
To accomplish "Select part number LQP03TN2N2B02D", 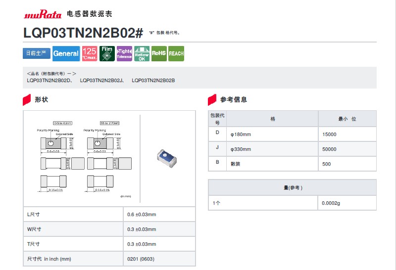I will click(x=48, y=81).
